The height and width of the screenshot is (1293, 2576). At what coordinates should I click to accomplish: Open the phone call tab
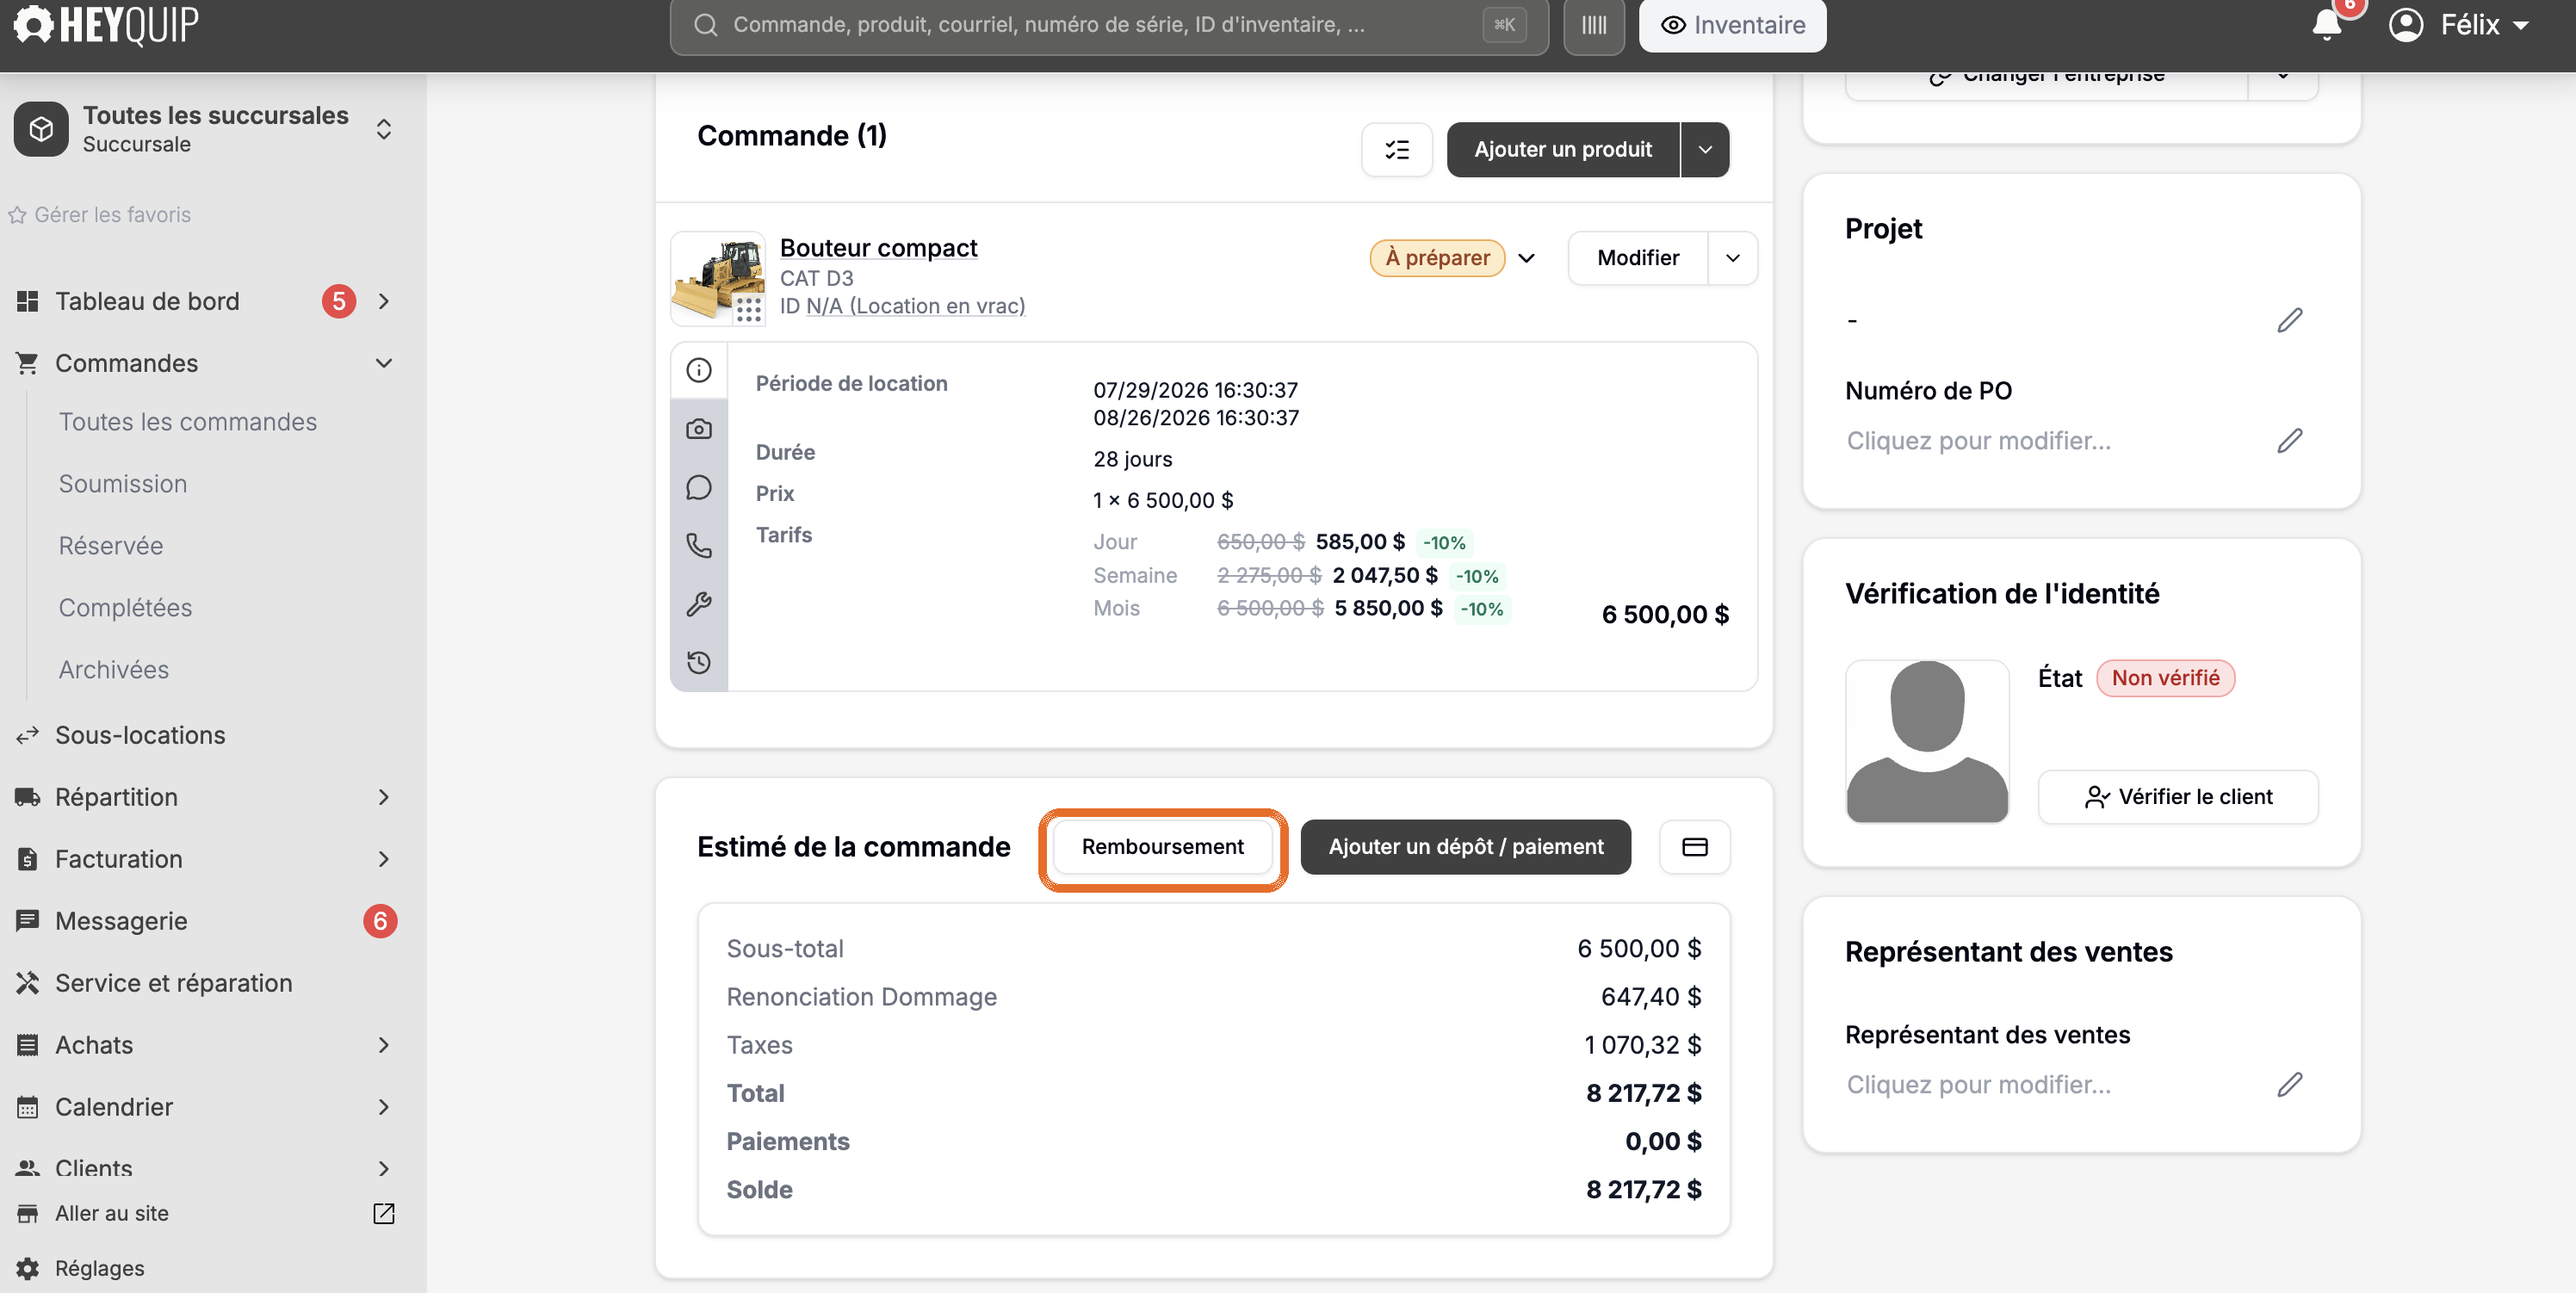(699, 545)
